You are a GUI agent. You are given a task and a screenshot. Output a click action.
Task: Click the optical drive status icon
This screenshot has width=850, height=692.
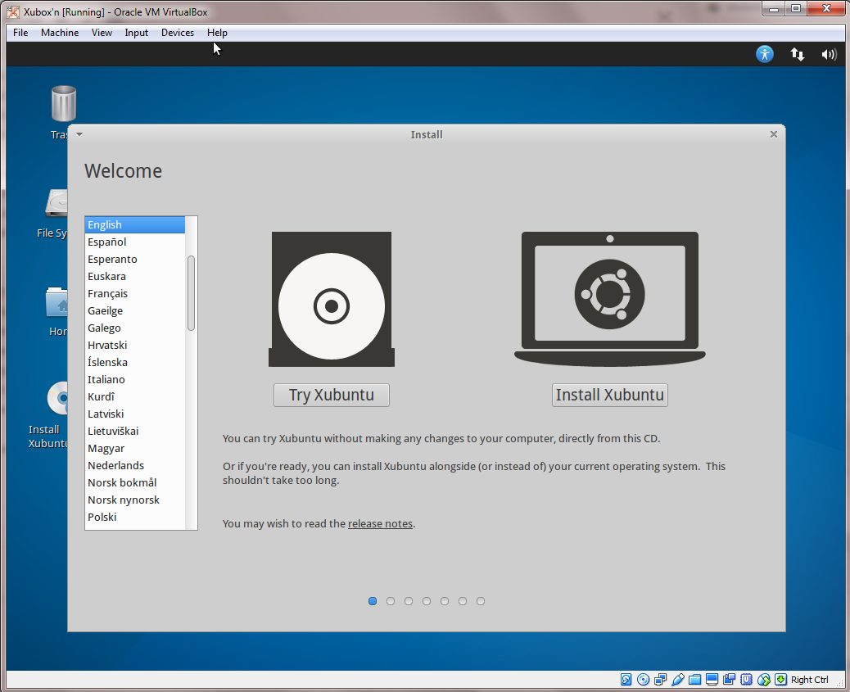644,680
